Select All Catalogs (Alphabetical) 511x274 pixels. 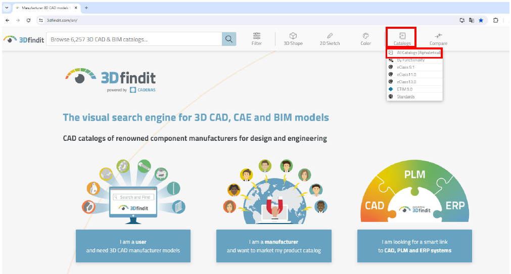pyautogui.click(x=414, y=52)
